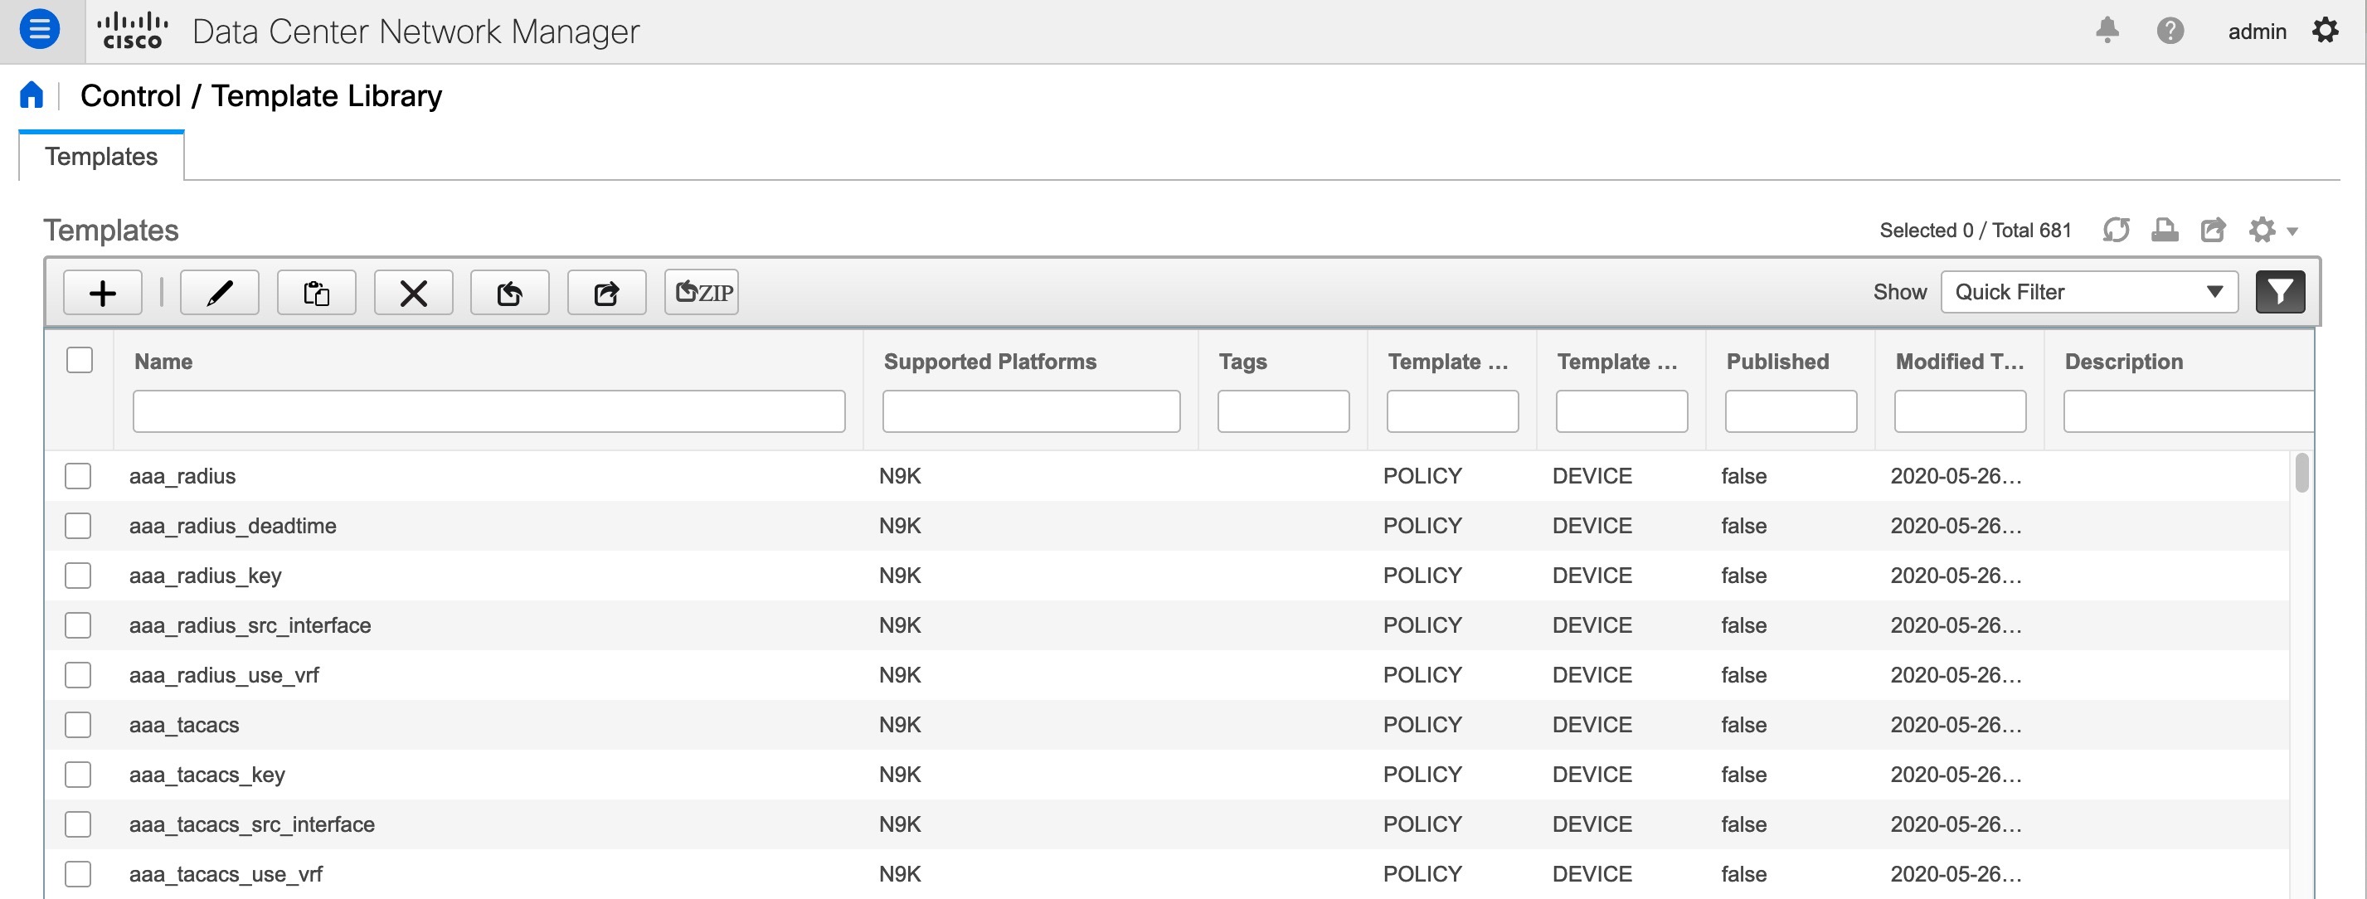Click the Delete template X icon

412,292
